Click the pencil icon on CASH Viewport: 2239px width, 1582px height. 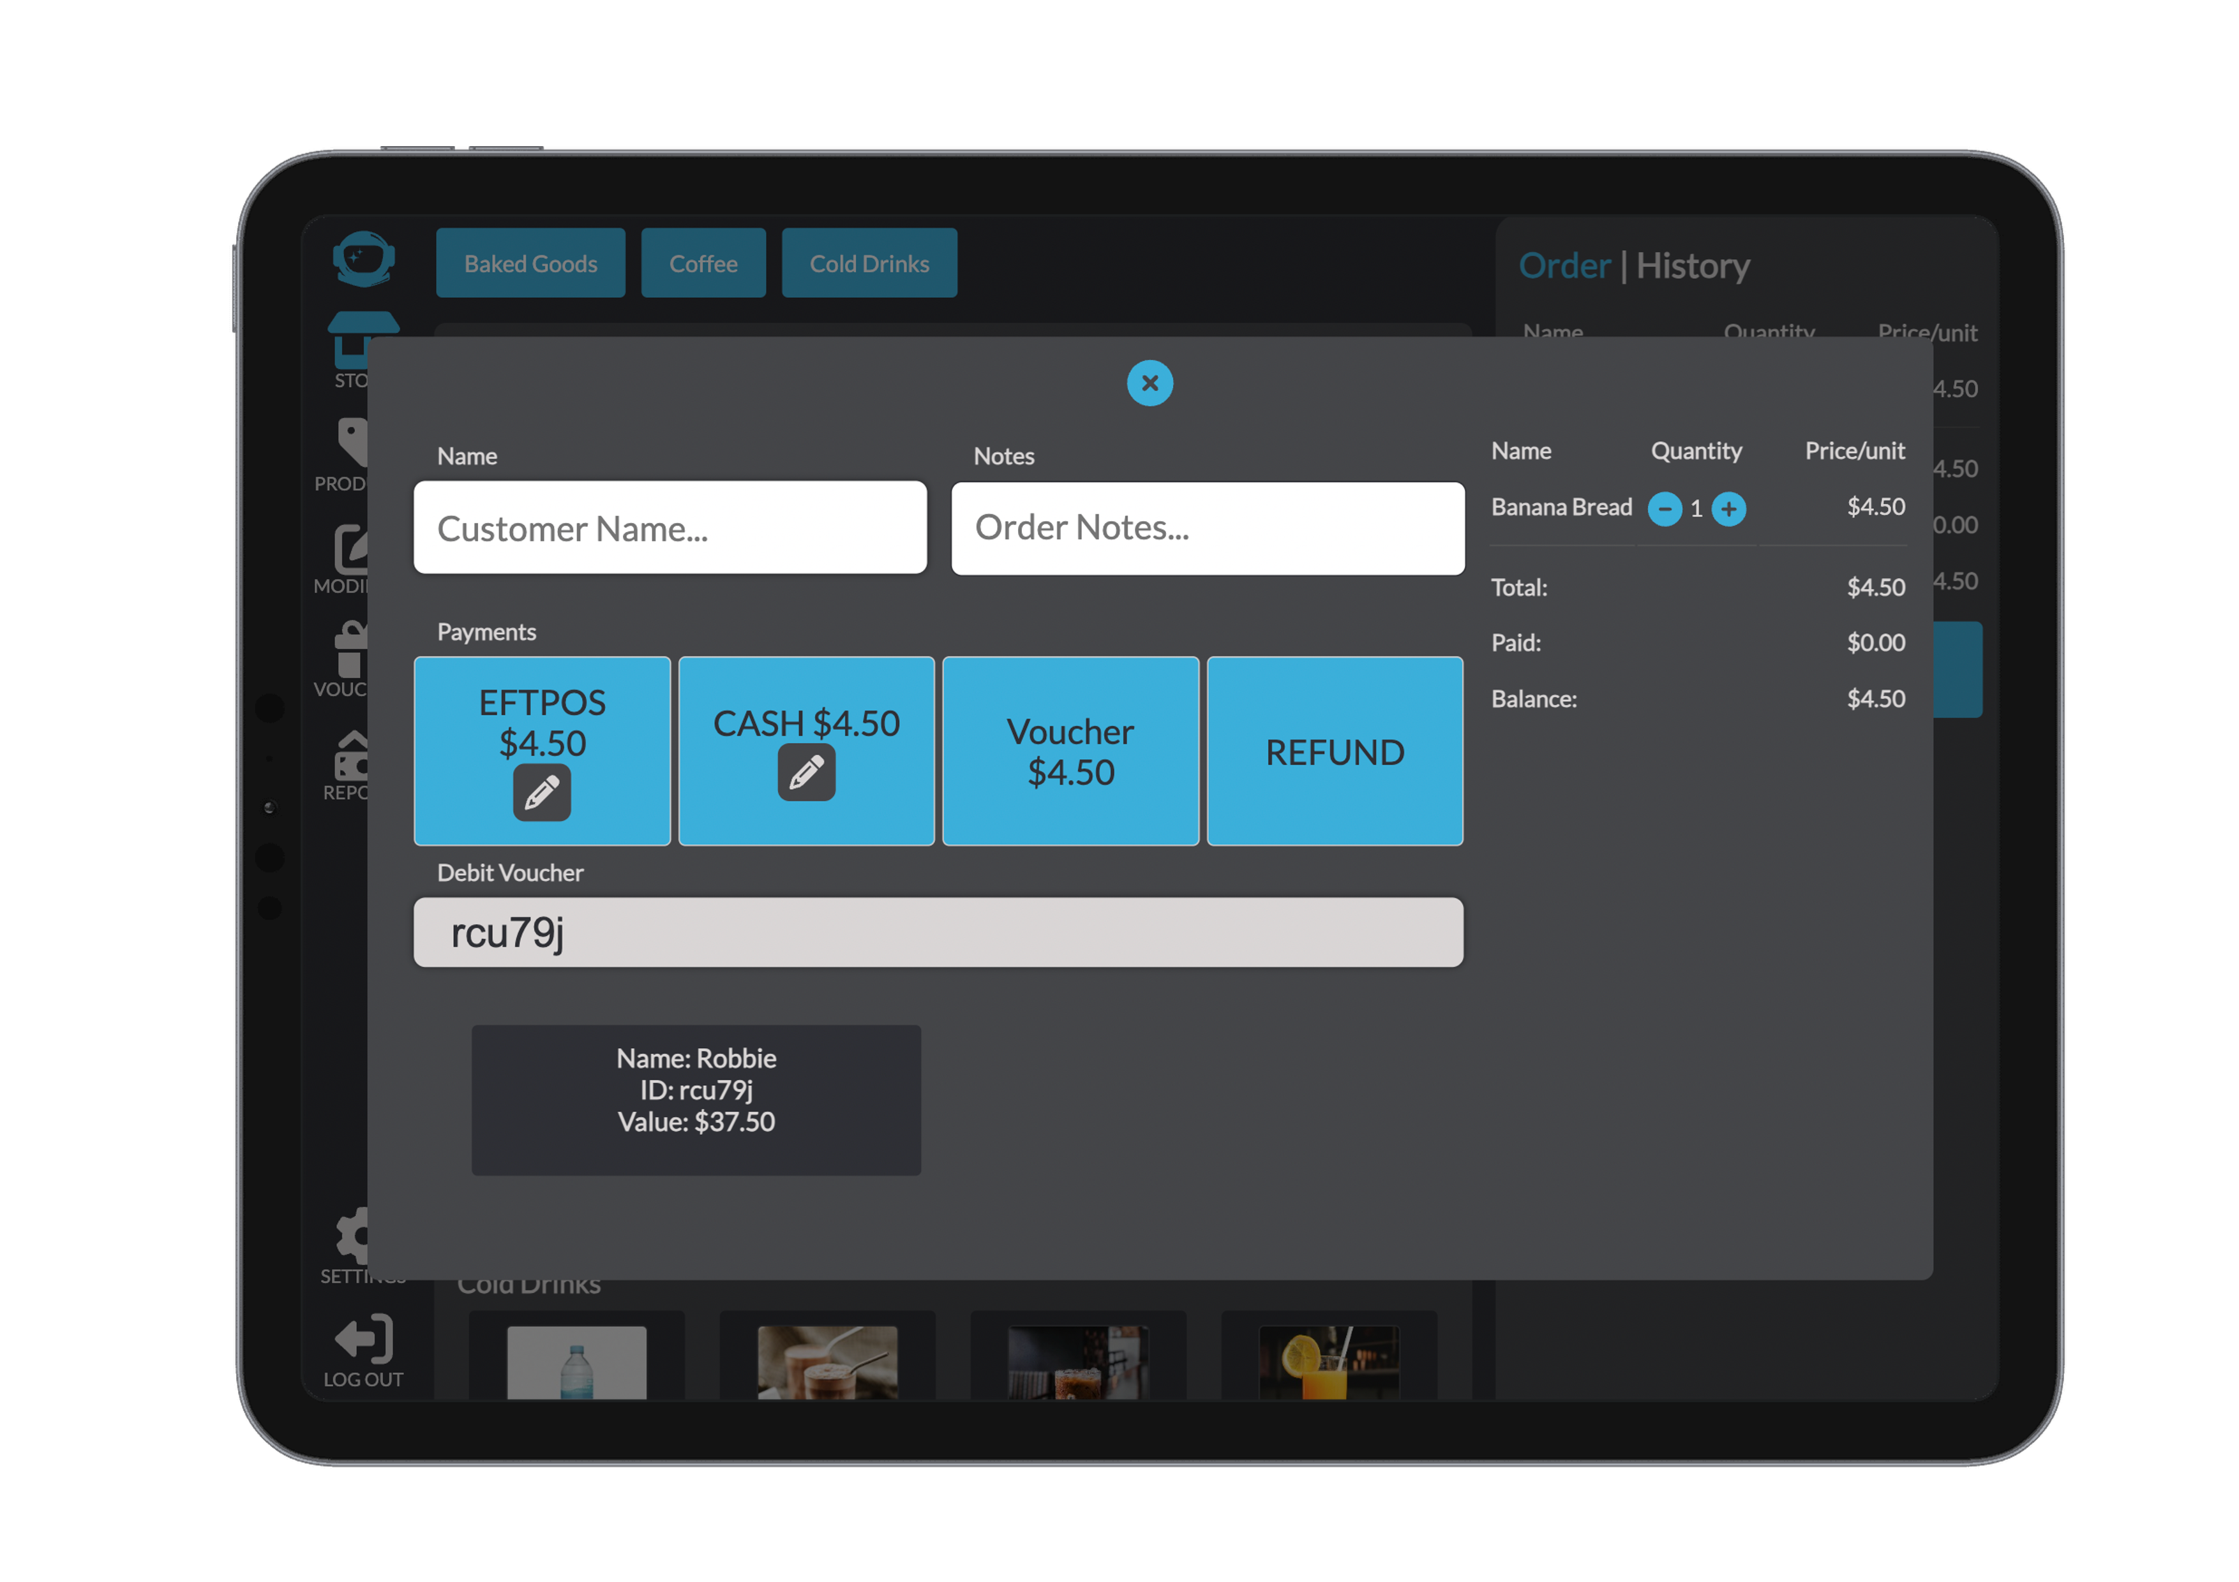807,772
